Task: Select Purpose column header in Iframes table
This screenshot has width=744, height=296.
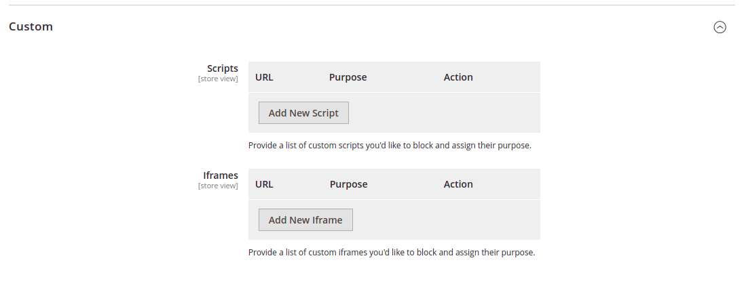Action: tap(348, 184)
